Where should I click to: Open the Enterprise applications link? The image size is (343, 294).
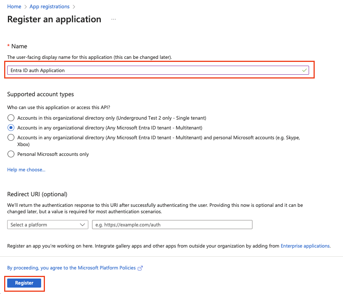pyautogui.click(x=305, y=246)
